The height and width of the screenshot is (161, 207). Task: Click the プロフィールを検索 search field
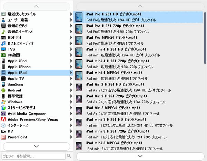pyautogui.click(x=33, y=156)
